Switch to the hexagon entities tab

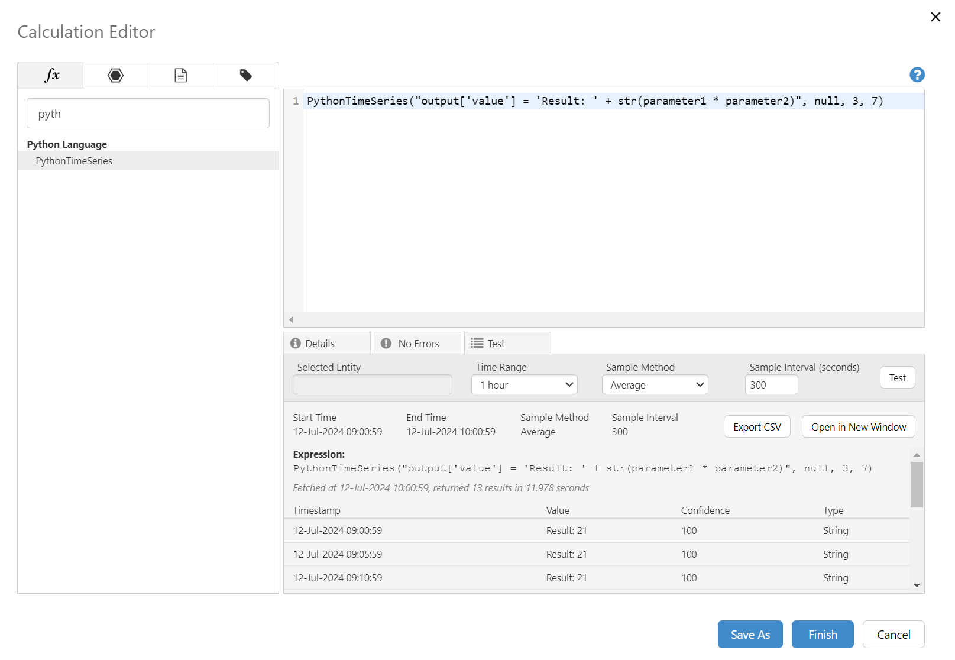point(115,75)
